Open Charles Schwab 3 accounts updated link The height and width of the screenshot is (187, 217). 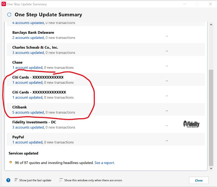(x=28, y=53)
